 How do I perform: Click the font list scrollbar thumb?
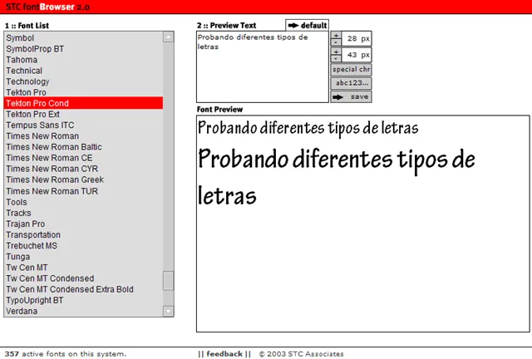click(168, 281)
